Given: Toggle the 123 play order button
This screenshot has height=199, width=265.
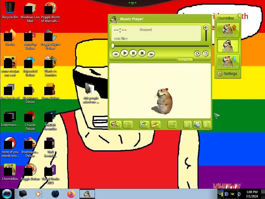Looking at the screenshot, I should coord(205,54).
